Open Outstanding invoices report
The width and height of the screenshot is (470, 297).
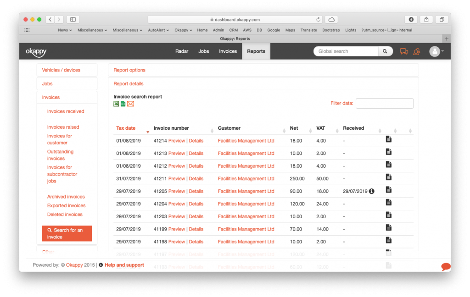click(60, 155)
